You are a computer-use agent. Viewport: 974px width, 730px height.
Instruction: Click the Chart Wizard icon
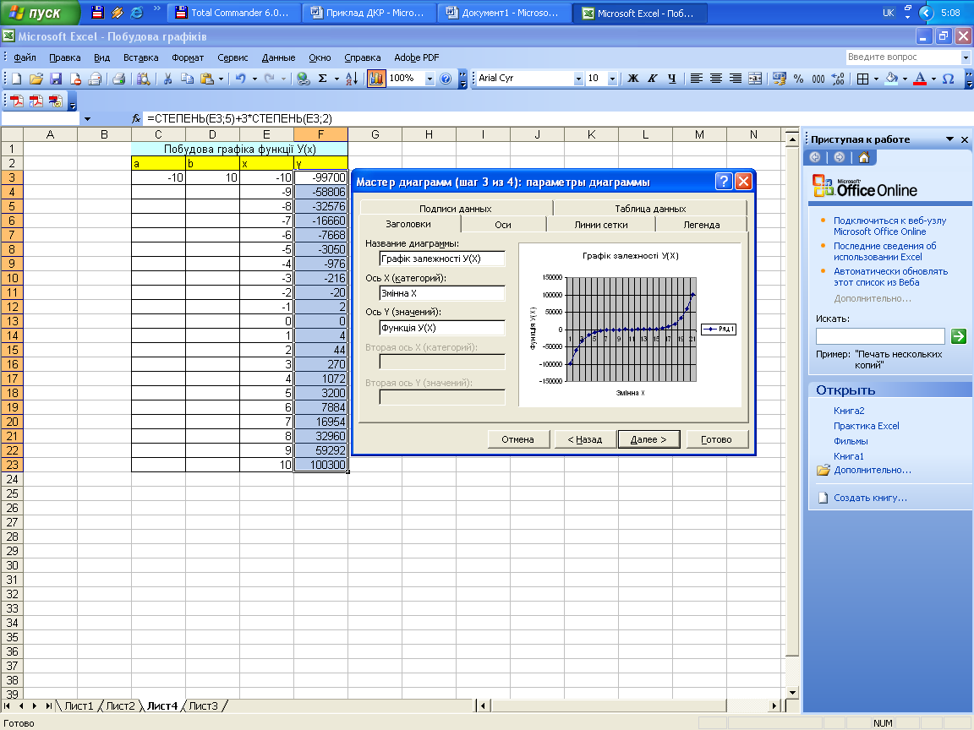click(375, 79)
